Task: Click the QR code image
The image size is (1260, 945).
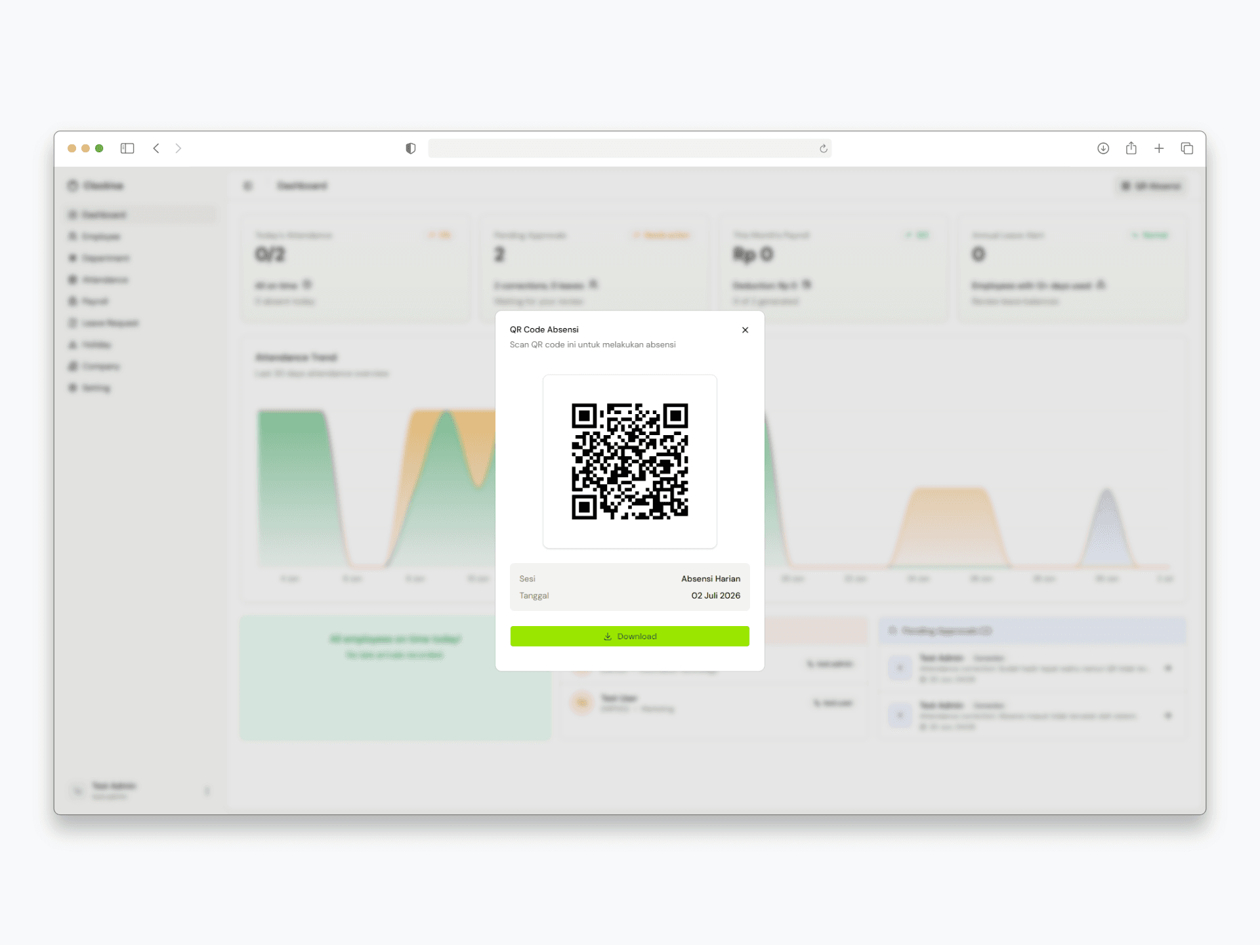Action: click(630, 461)
